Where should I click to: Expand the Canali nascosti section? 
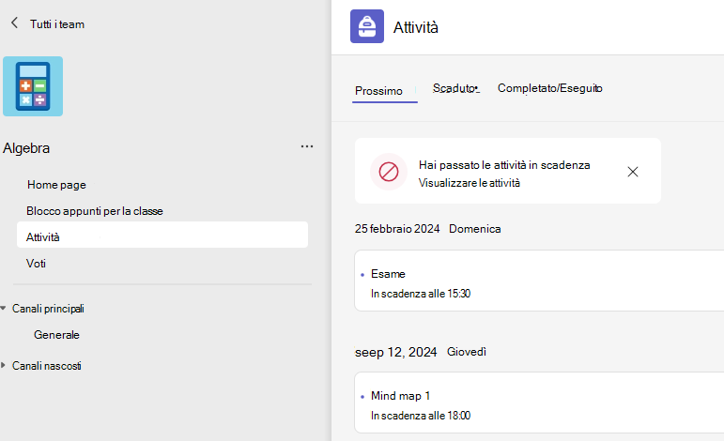[x=3, y=365]
